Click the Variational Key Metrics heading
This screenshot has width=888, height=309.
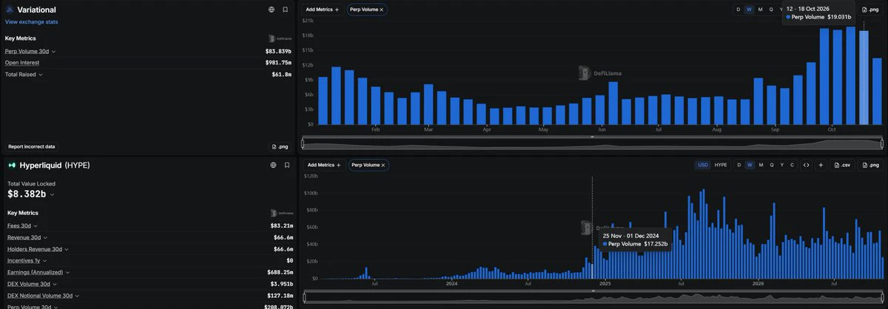20,38
